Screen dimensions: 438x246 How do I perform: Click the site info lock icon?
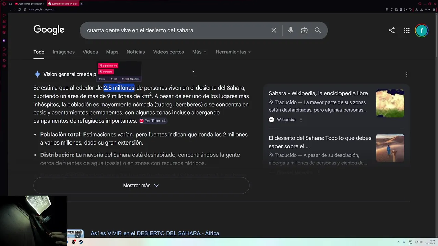click(x=25, y=9)
